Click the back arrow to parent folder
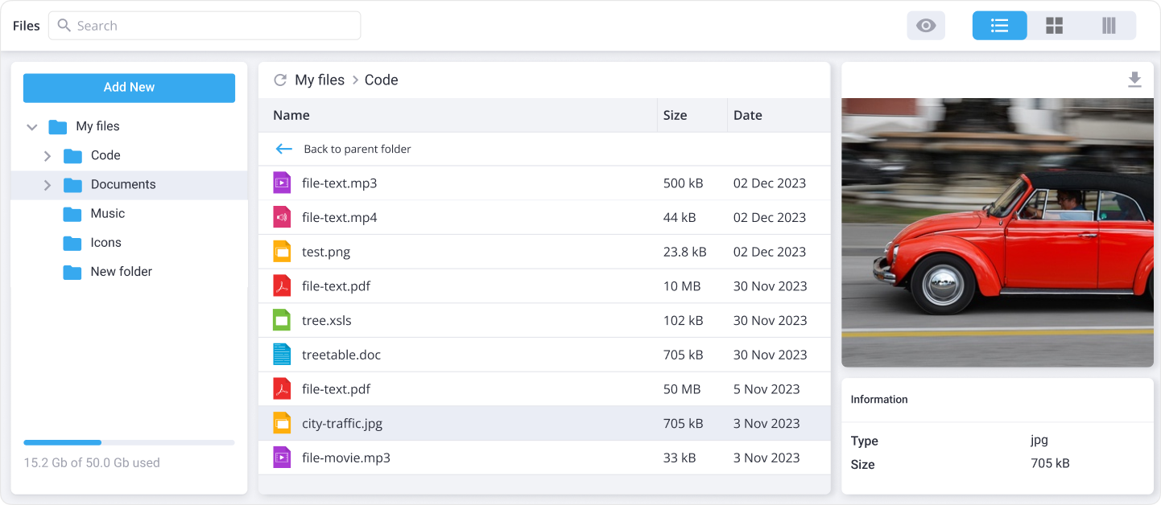This screenshot has width=1161, height=505. [x=283, y=149]
